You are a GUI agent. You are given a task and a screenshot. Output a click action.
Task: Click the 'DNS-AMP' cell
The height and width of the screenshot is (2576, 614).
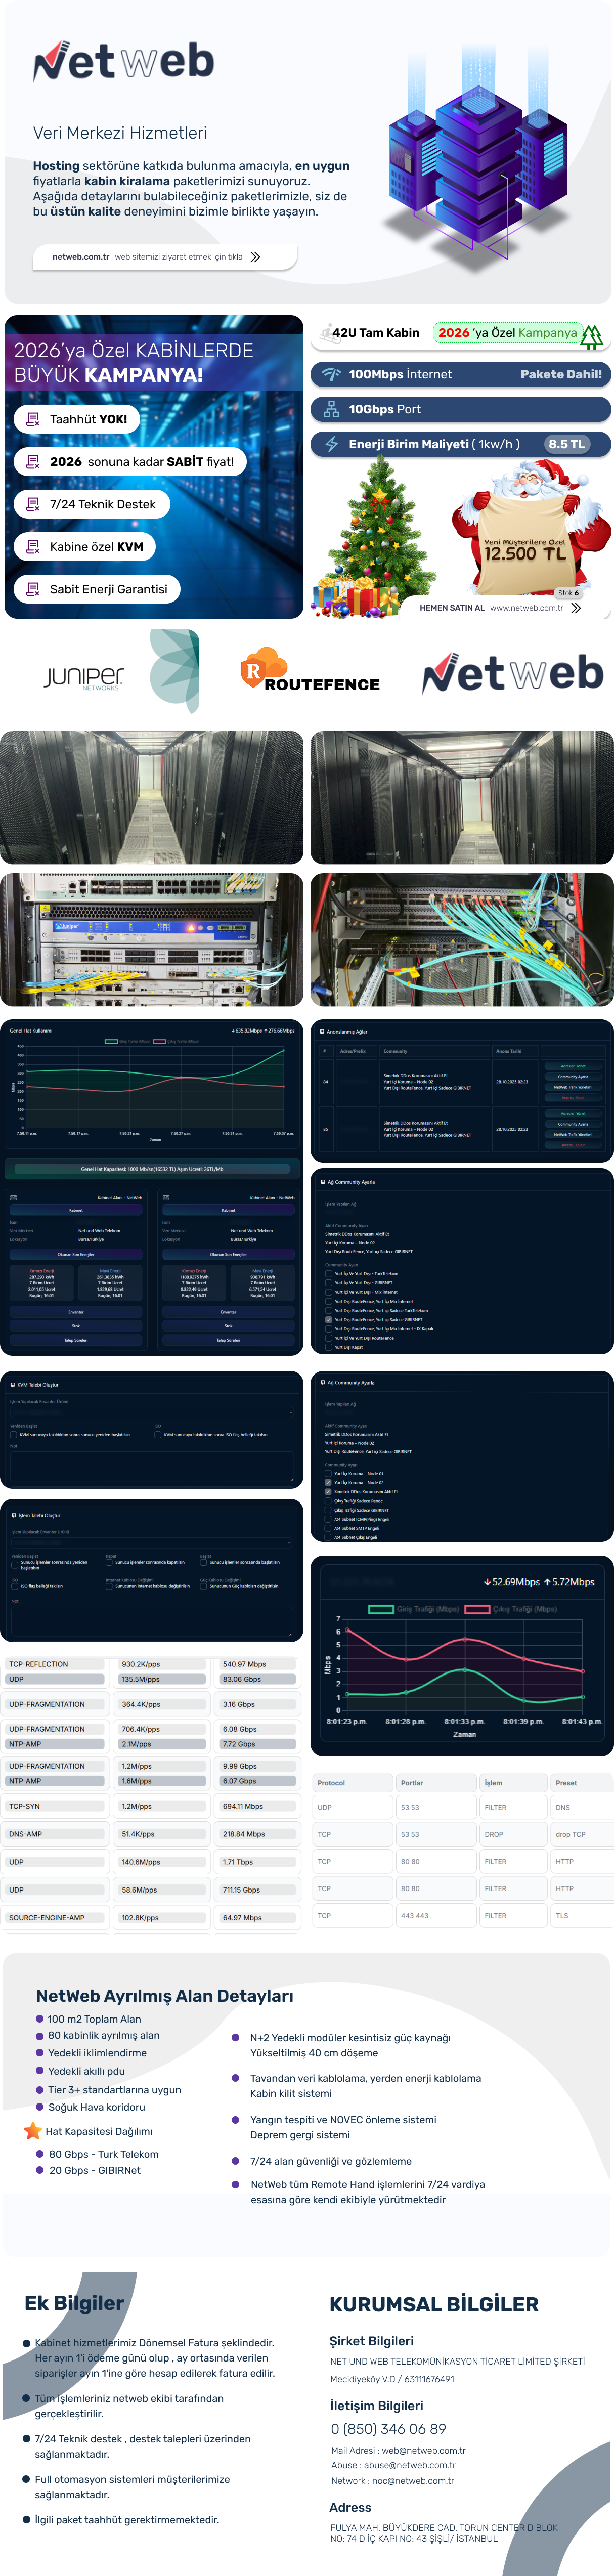(56, 1834)
